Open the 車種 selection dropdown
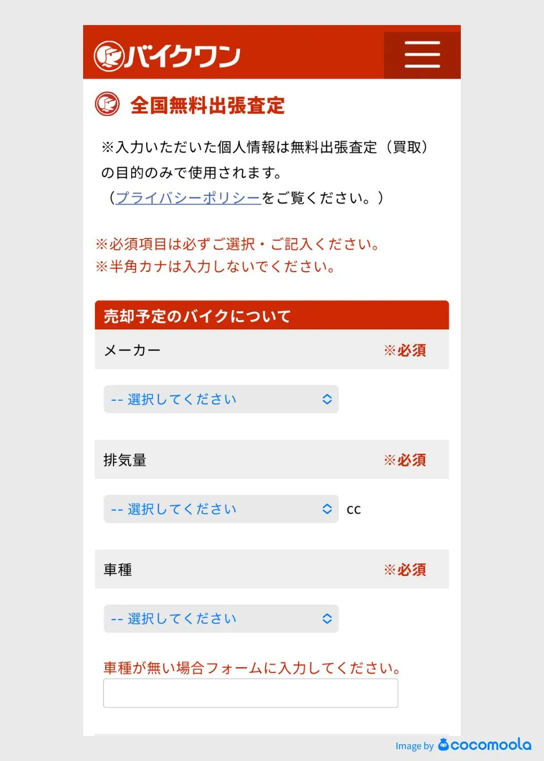 pyautogui.click(x=221, y=619)
